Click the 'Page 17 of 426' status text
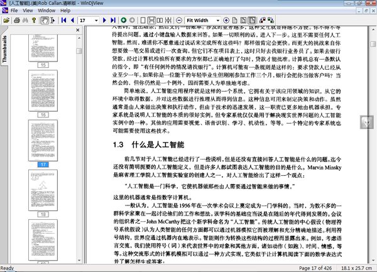Image resolution: width=377 pixels, height=272 pixels. 315,268
